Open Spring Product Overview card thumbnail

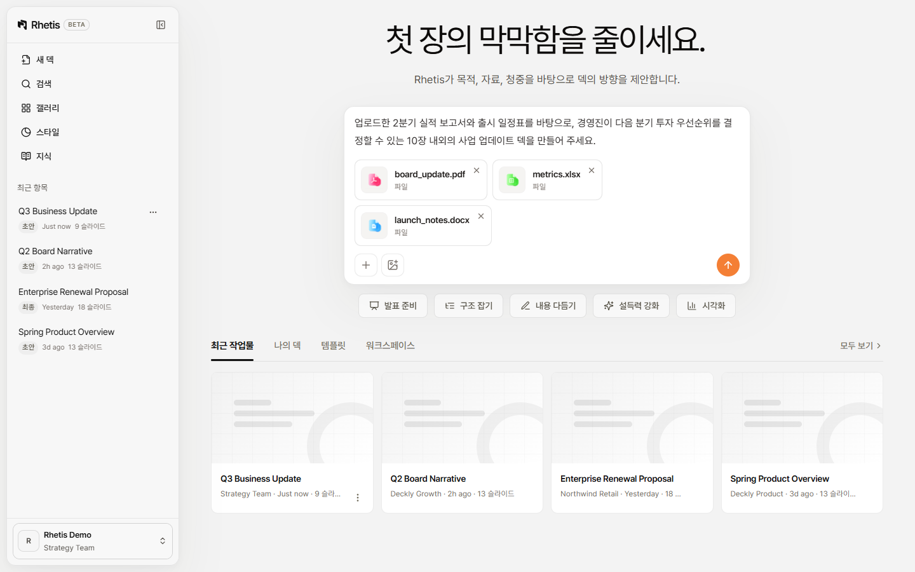pyautogui.click(x=802, y=418)
